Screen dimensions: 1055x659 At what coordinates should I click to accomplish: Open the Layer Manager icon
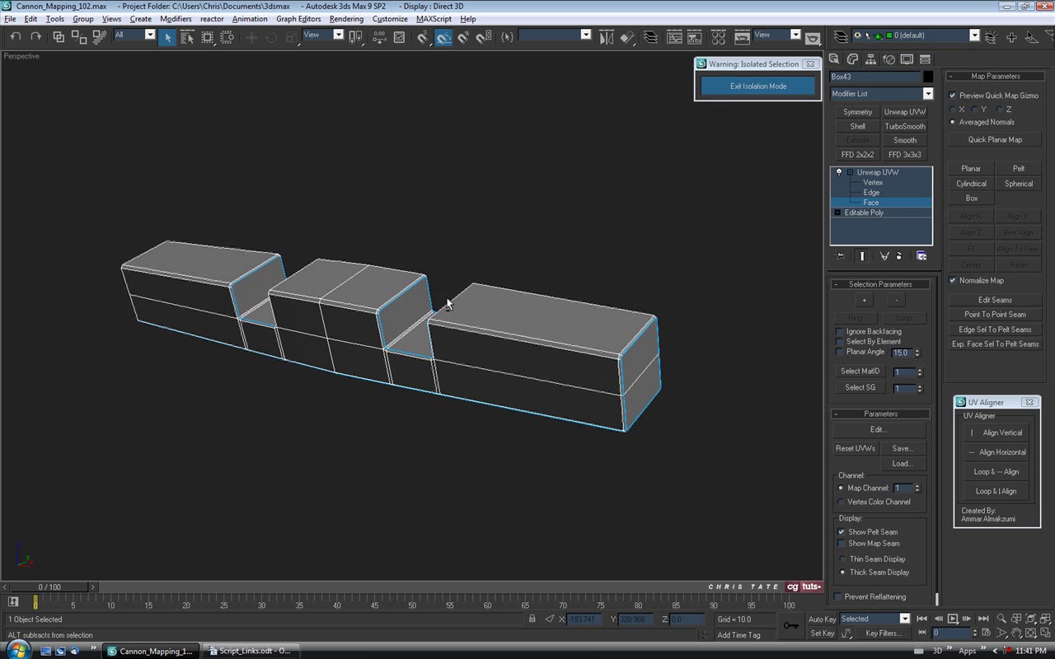click(650, 36)
